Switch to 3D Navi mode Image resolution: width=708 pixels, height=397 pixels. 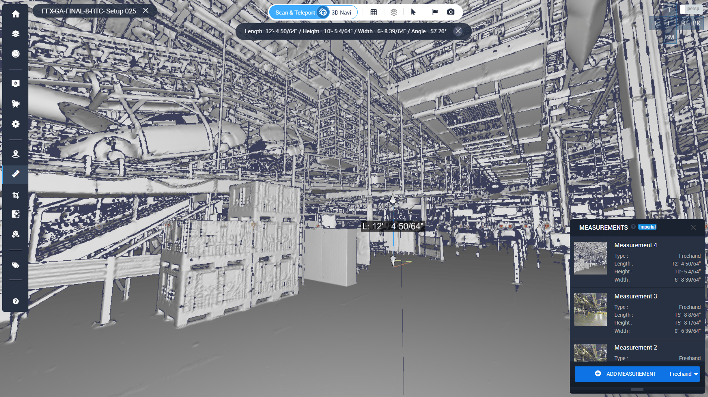[341, 12]
